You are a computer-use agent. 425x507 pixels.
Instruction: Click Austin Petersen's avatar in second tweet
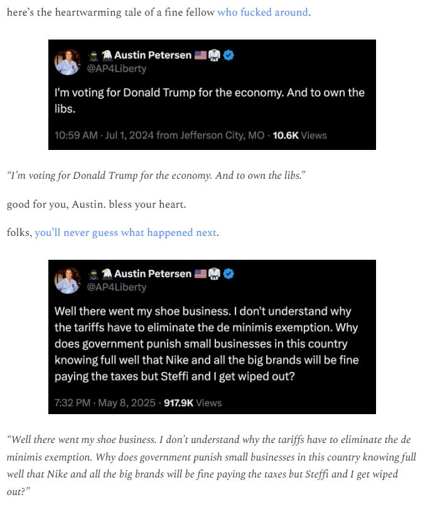pos(67,280)
